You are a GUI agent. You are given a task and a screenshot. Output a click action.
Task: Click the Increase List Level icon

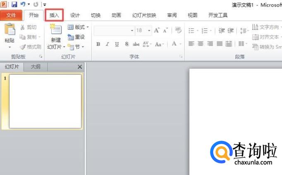231,31
